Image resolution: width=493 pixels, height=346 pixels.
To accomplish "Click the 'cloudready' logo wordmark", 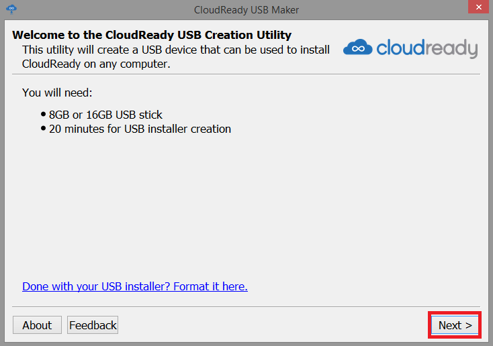I will point(427,48).
